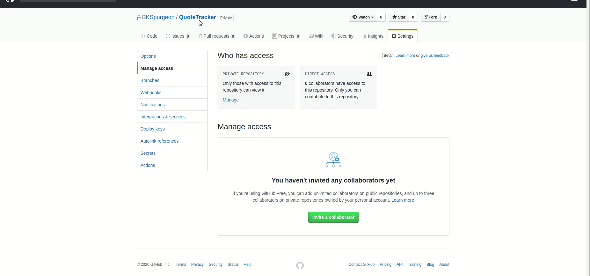
Task: Select the Settings tab
Action: tap(403, 36)
